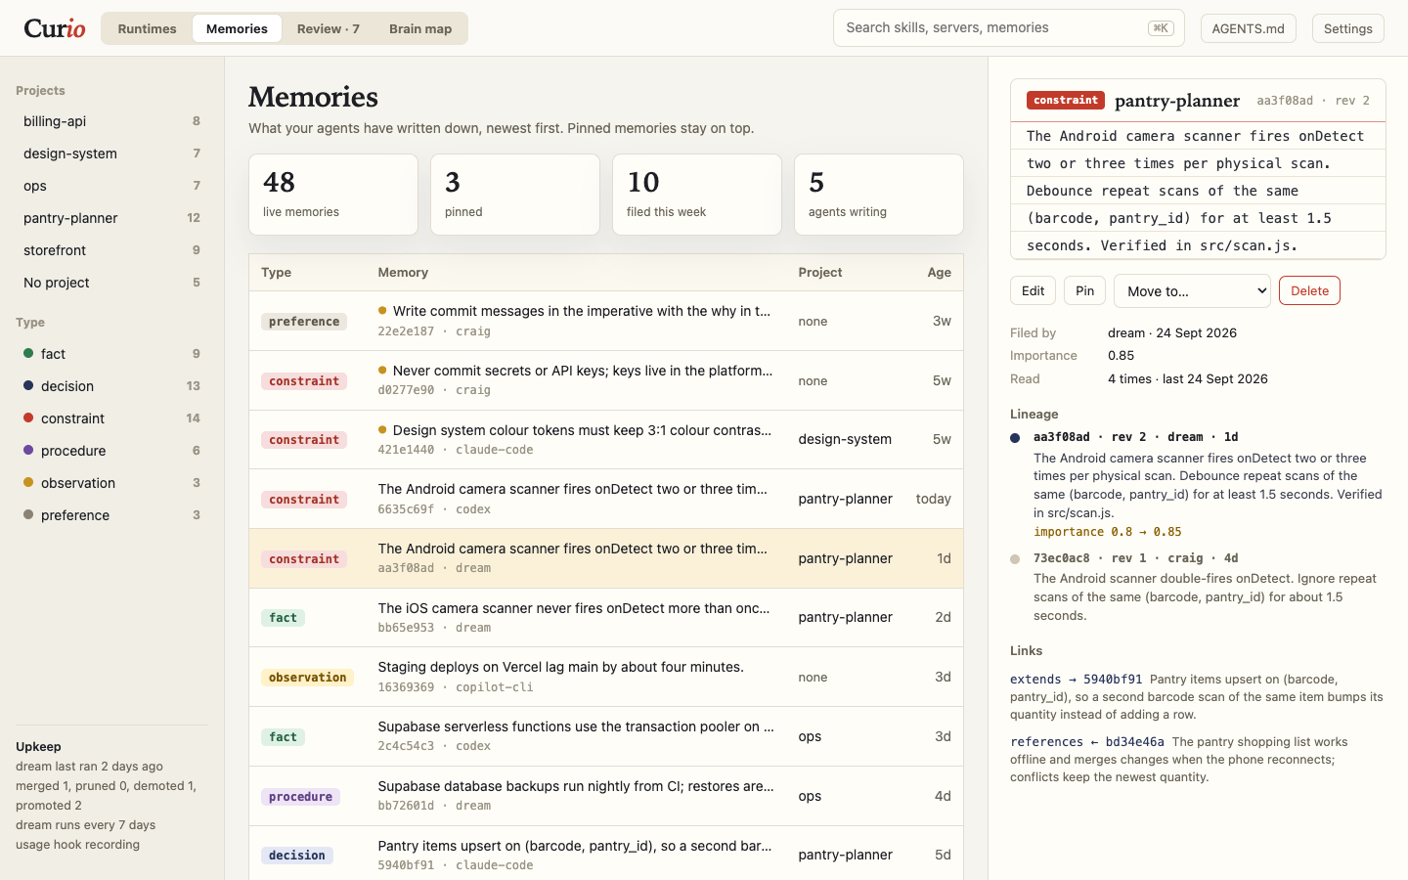Filter by preference type in sidebar
Viewport: 1408px width, 880px height.
tap(111, 515)
